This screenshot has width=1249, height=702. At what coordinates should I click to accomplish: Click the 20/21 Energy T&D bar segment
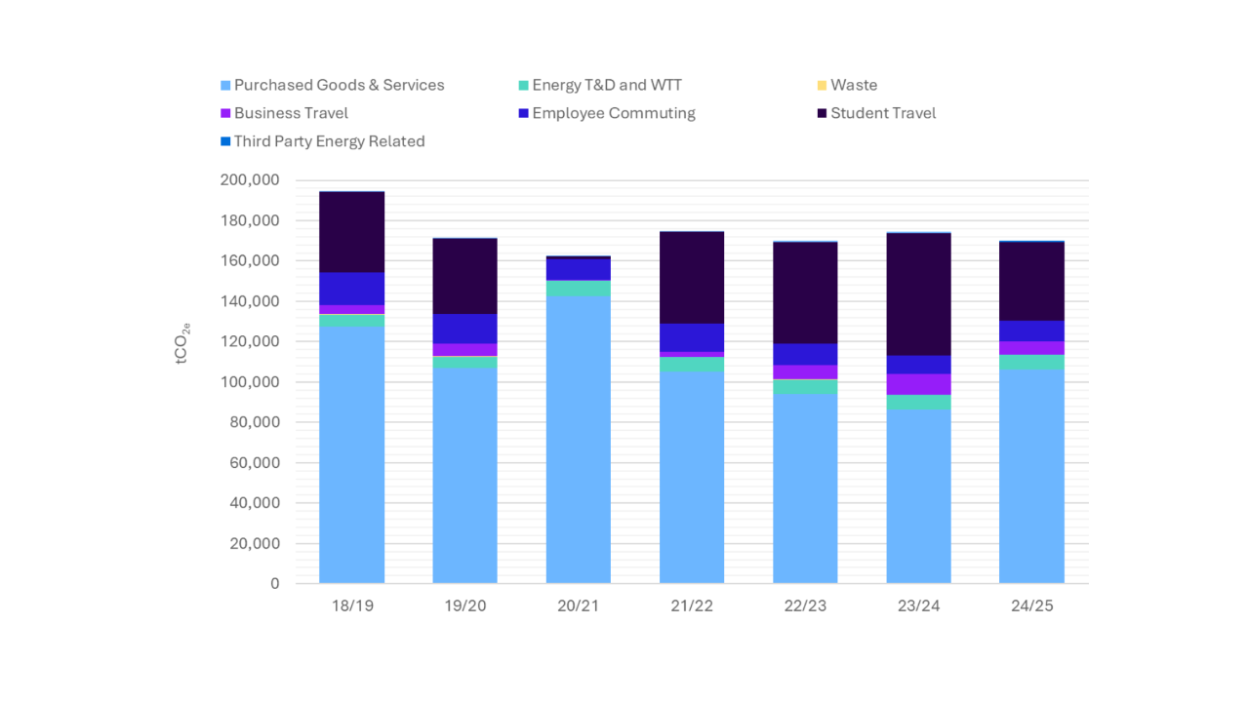pyautogui.click(x=578, y=288)
